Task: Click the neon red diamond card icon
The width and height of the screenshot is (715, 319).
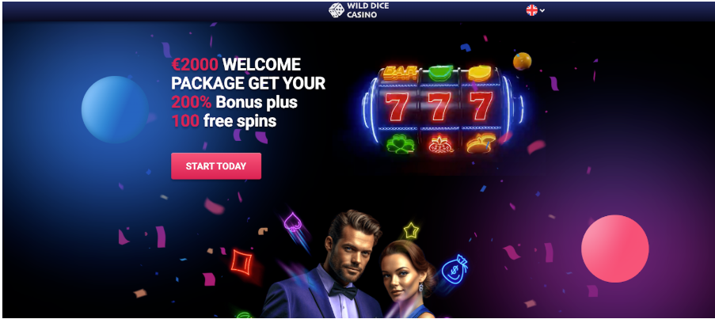Action: pos(242,262)
